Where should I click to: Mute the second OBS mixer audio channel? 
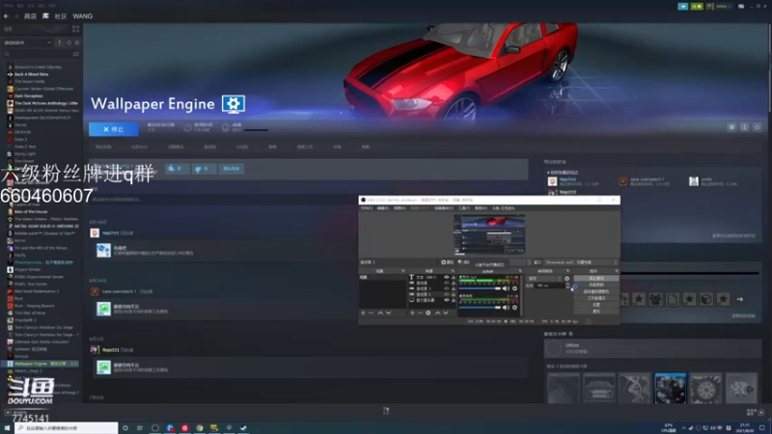tap(506, 308)
